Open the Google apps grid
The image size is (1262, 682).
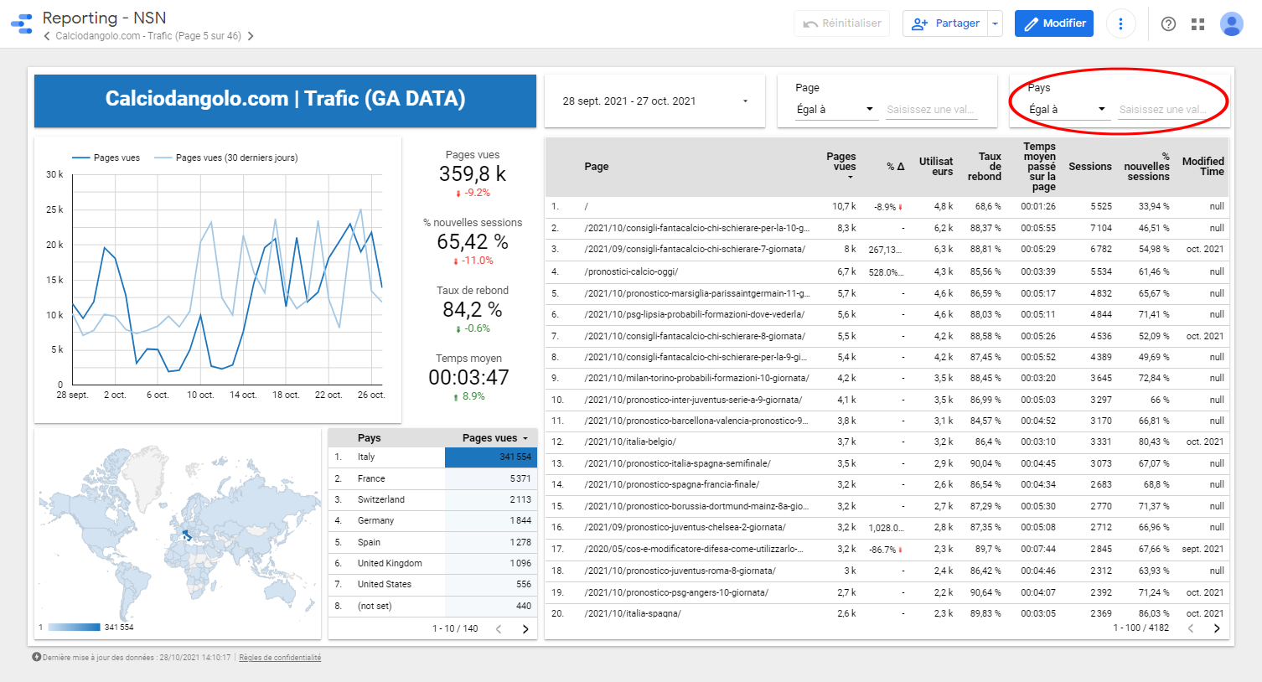coord(1197,23)
